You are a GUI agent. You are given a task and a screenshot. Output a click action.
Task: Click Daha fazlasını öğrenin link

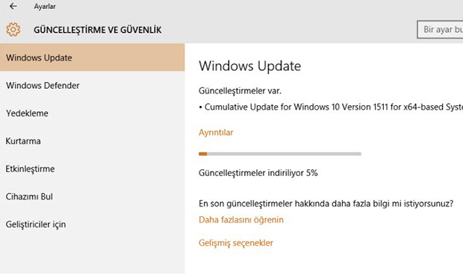tap(241, 219)
